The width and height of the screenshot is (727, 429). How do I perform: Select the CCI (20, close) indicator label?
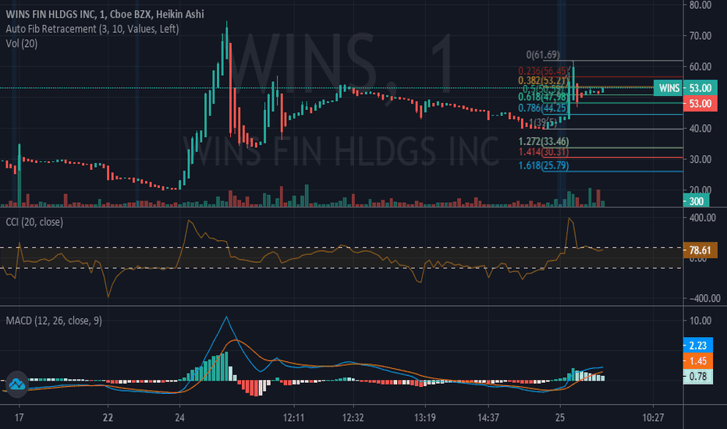(x=34, y=222)
